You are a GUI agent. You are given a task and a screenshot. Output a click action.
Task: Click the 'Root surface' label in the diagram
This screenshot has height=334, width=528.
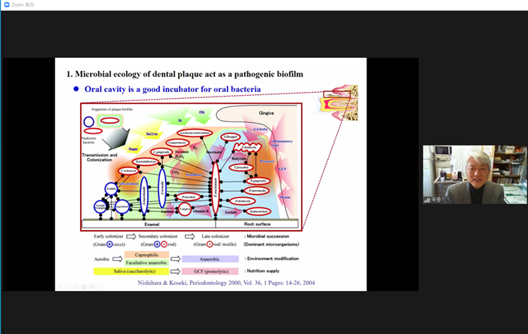coord(257,224)
